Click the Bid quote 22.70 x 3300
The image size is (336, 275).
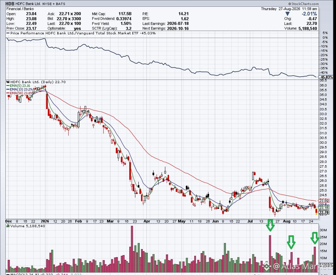coord(69,19)
